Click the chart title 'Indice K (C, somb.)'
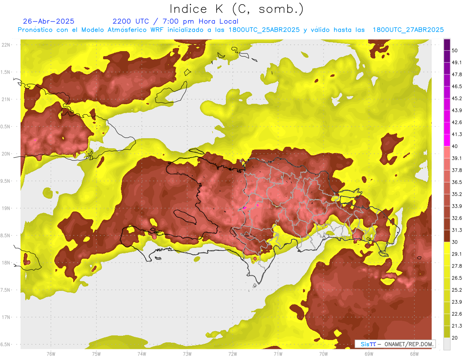This screenshot has width=465, height=359. 236,9
